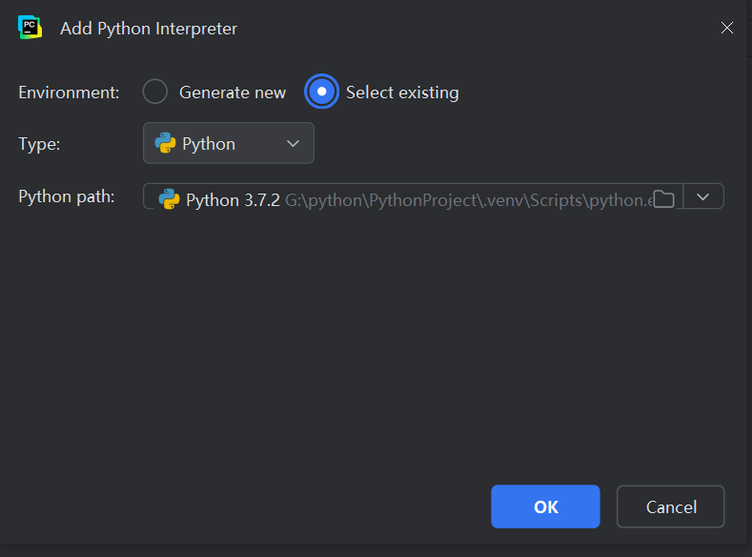Open the Type dropdown showing Python
Viewport: 752px width, 557px height.
[x=229, y=144]
